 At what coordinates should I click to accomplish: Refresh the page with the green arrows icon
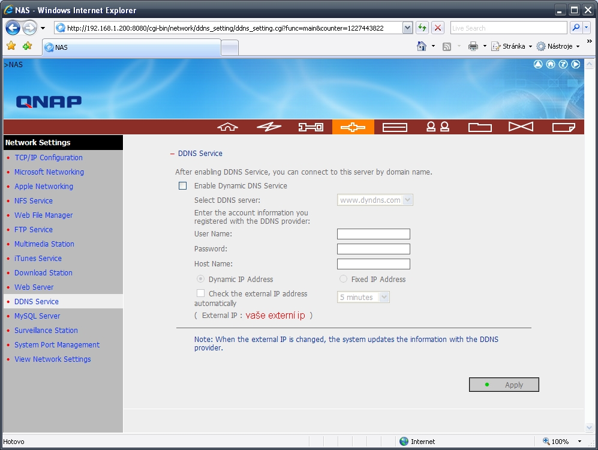(x=422, y=28)
